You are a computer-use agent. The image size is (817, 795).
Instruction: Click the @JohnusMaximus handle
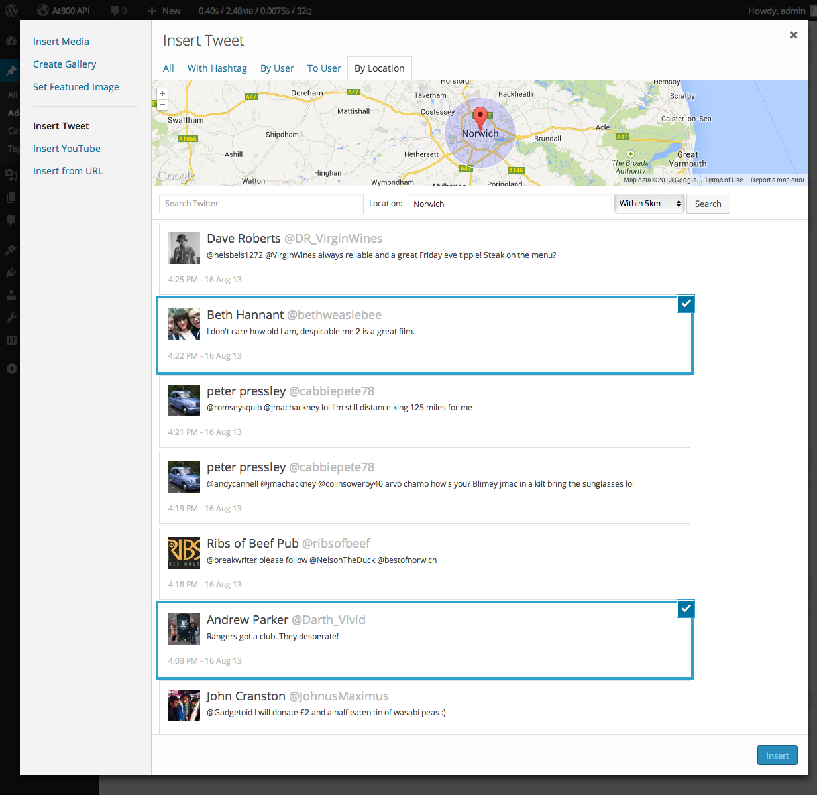tap(339, 696)
